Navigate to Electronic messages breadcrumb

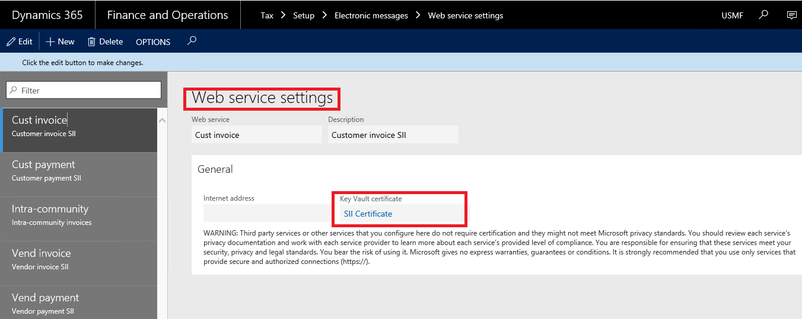(371, 15)
